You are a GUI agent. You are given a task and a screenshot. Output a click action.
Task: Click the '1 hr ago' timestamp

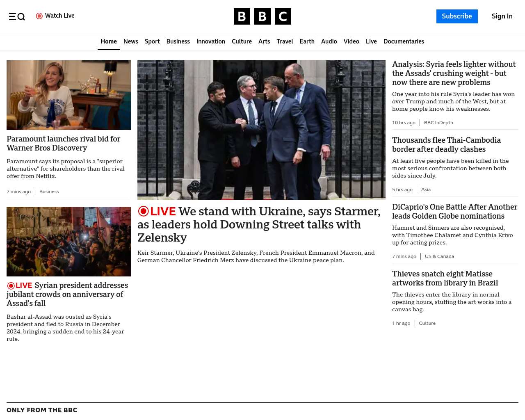click(x=401, y=323)
